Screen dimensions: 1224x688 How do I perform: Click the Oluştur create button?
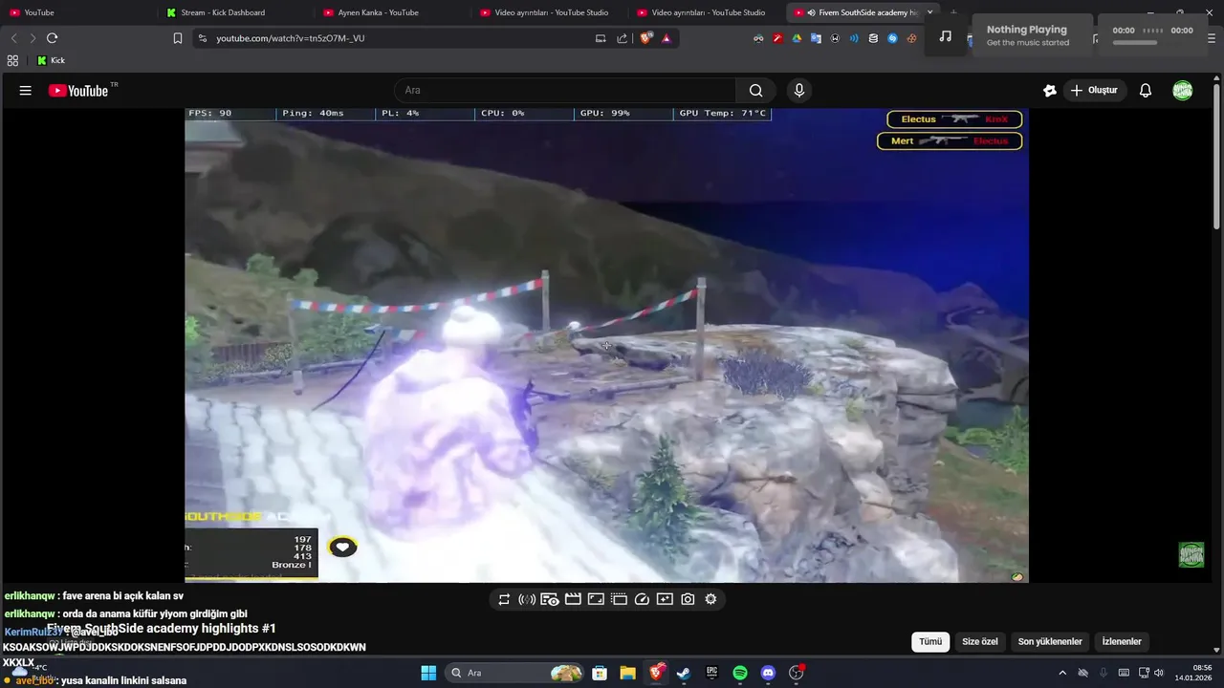coord(1094,91)
